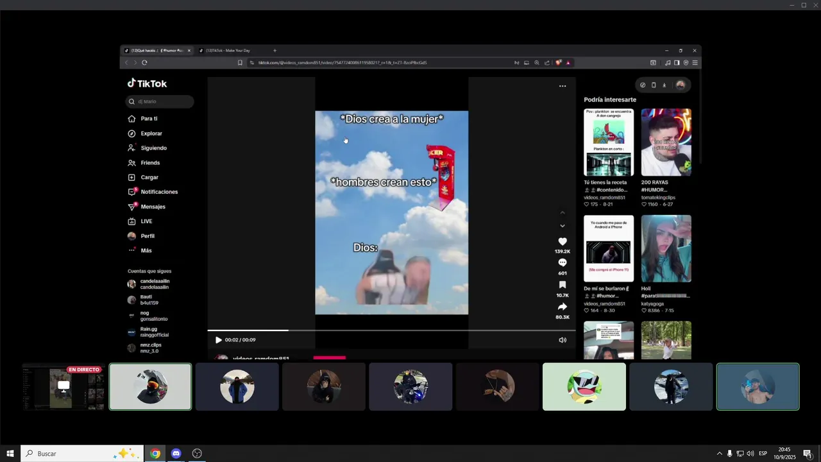The height and width of the screenshot is (462, 821).
Task: Open the kaiyagoga suggested video thumbnail
Action: point(666,248)
